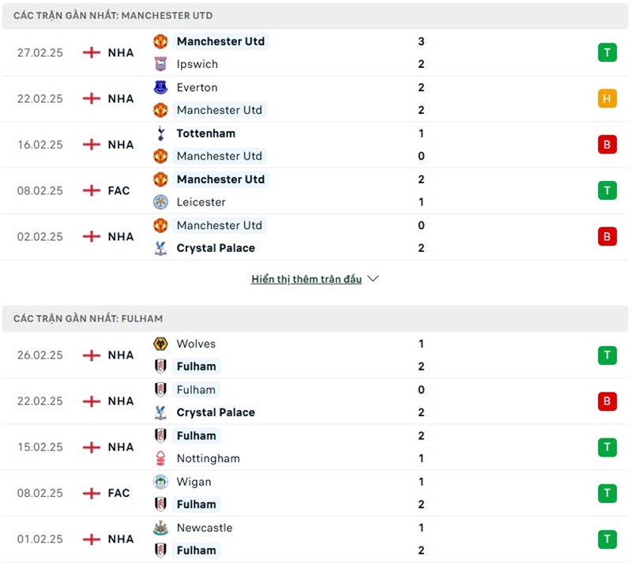Open "Hiển thị thêm trận đấu" link
This screenshot has width=632, height=564.
307,279
